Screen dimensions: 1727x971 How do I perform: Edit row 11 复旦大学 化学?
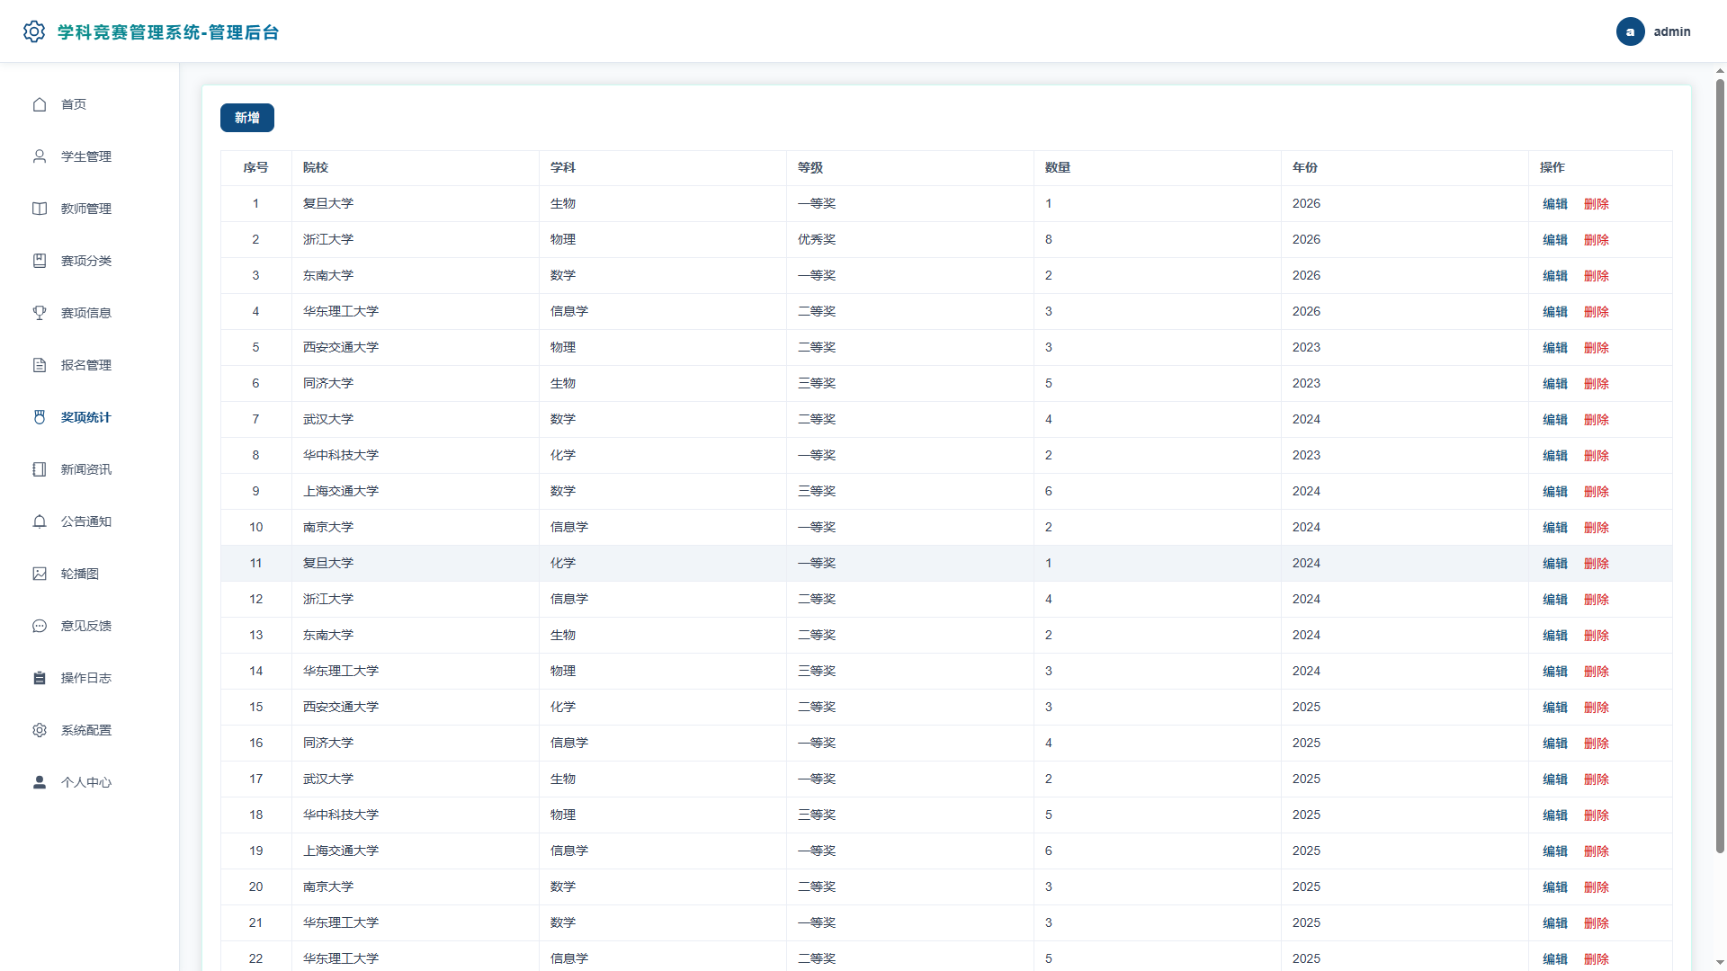click(1555, 564)
